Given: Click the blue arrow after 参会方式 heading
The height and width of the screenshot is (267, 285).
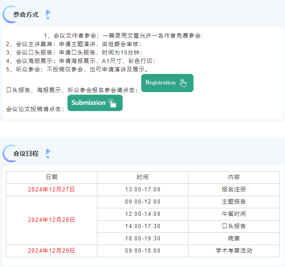Looking at the screenshot, I should pyautogui.click(x=48, y=15).
